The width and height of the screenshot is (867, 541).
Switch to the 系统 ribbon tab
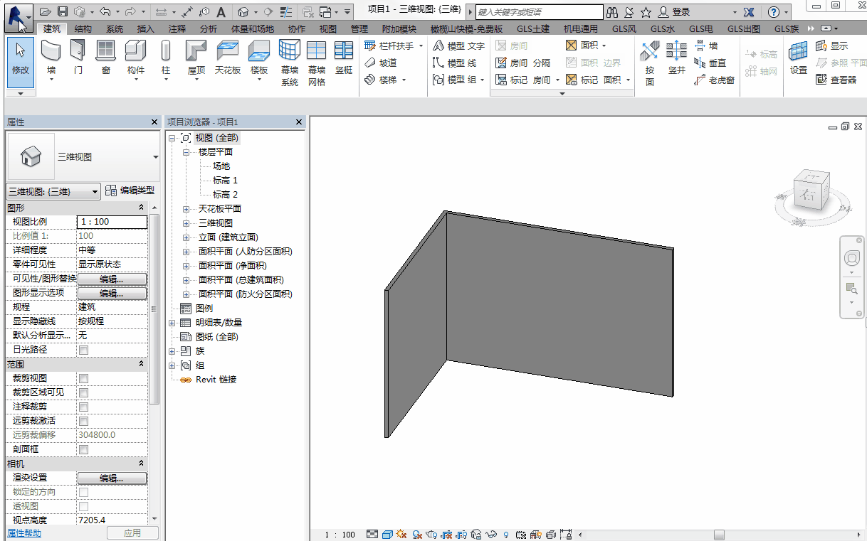click(114, 29)
